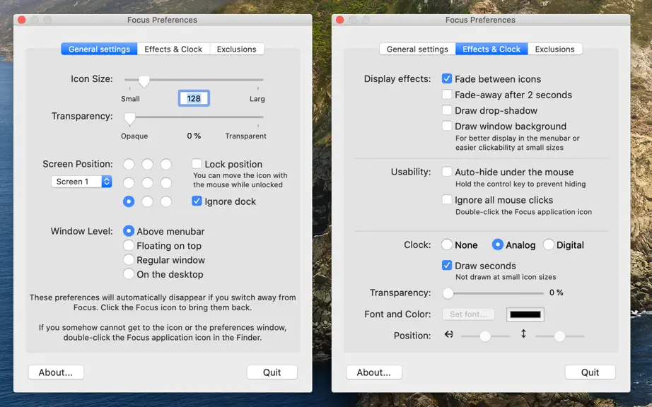Open the black clock color swatch
The image size is (652, 407).
point(525,314)
